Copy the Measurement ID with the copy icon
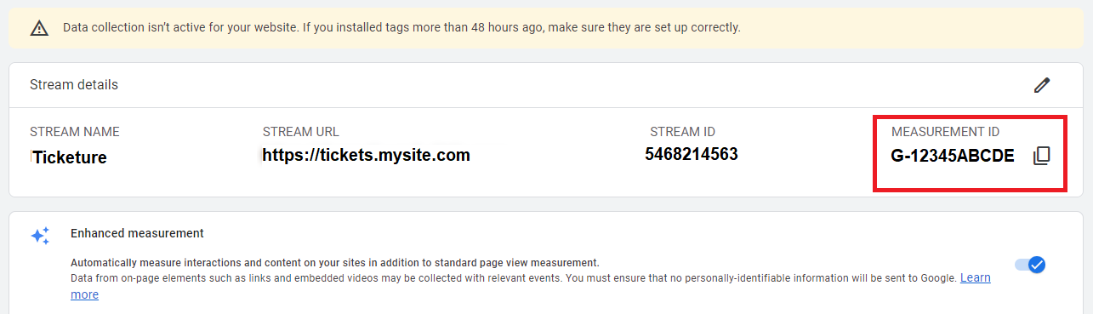 click(x=1041, y=156)
